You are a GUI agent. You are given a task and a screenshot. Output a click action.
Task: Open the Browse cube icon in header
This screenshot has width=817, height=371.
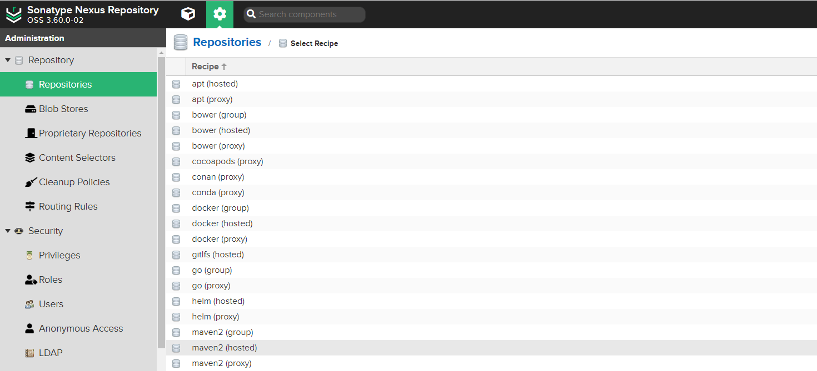click(x=188, y=14)
